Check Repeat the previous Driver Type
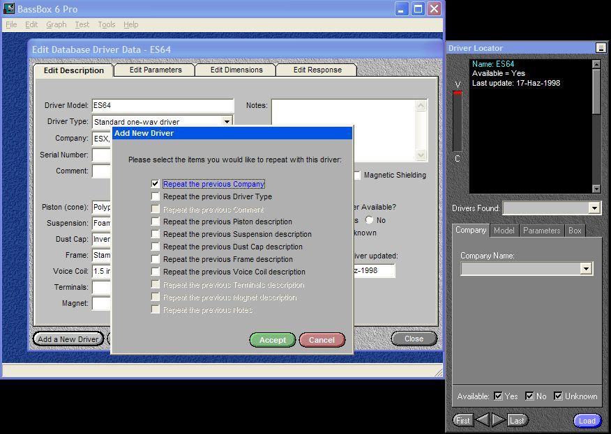The width and height of the screenshot is (611, 434). click(x=156, y=196)
